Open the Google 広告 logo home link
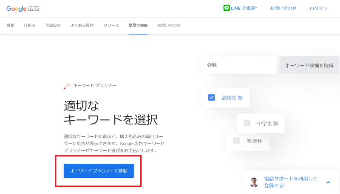The height and width of the screenshot is (194, 340). click(x=23, y=8)
